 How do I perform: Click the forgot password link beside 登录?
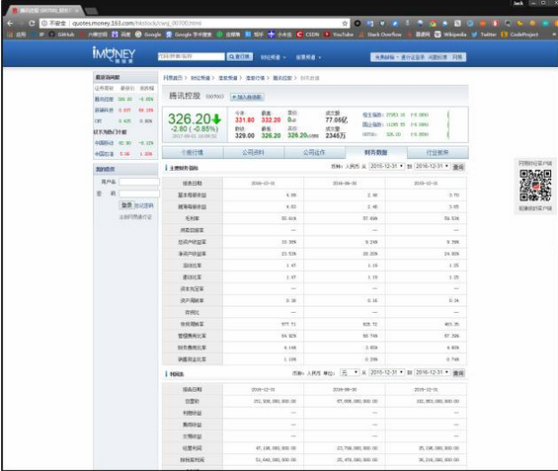point(144,205)
